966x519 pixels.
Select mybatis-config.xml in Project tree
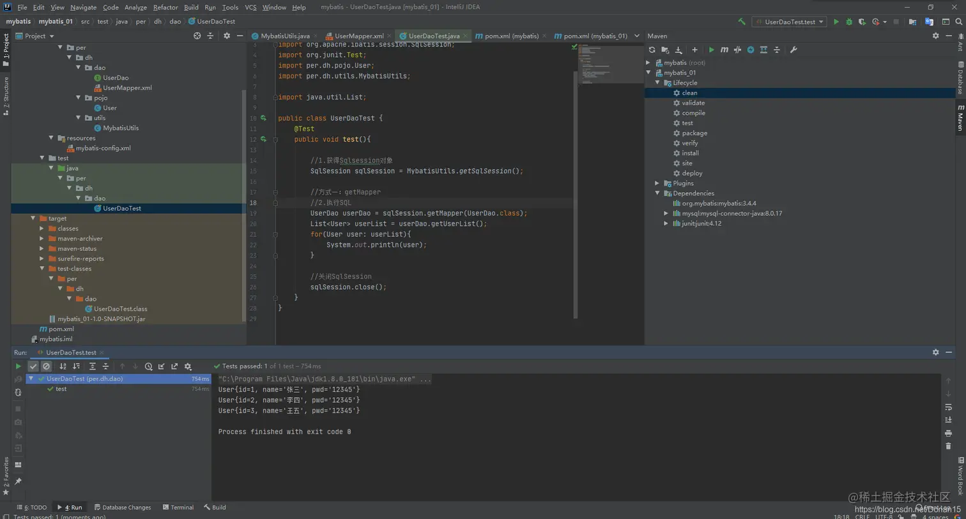103,148
